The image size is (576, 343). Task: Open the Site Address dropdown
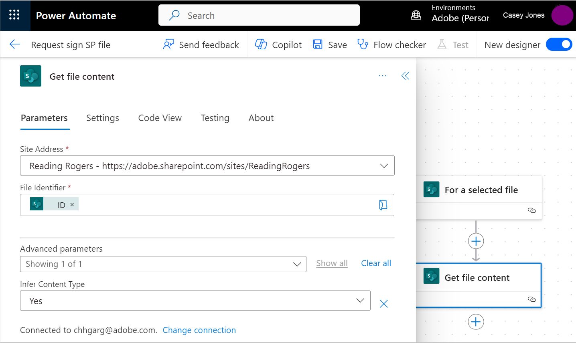click(x=384, y=165)
